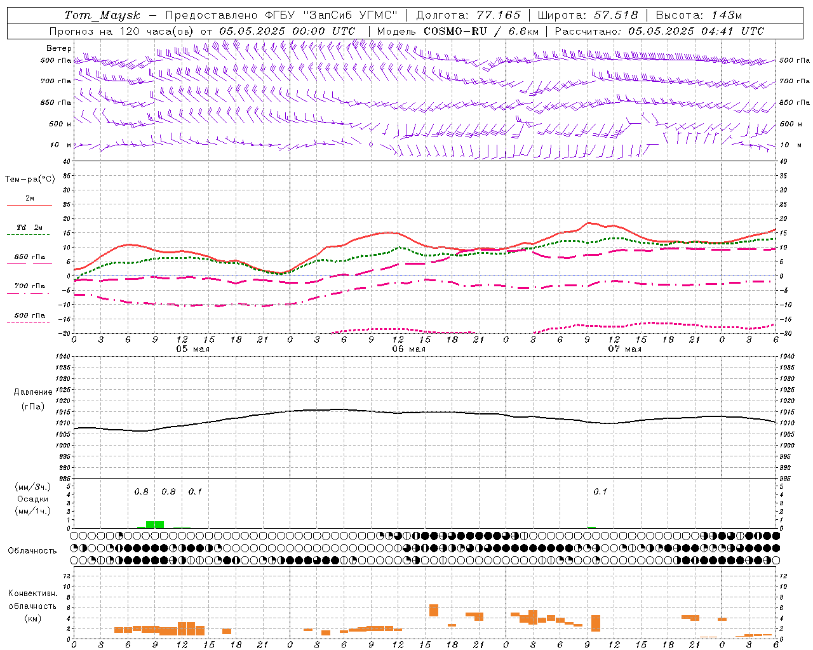Click the "Тем-ра(°C)" temperature panel label
Screen dimensions: 813x650
pos(30,180)
